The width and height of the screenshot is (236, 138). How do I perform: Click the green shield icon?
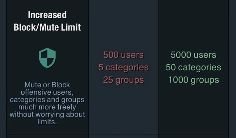[x=48, y=58]
